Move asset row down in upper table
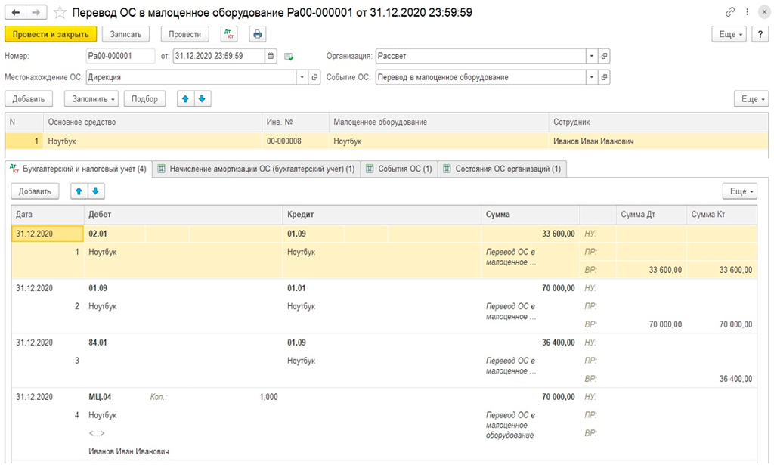774x465 pixels. 203,99
